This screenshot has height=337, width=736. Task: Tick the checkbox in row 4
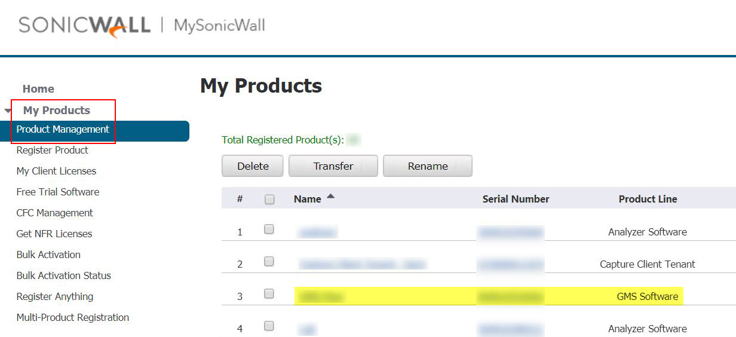tap(269, 326)
